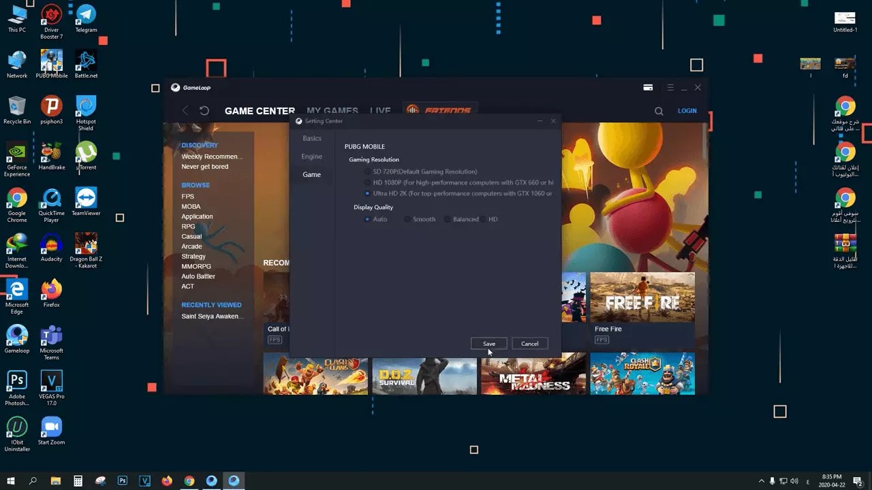Browse the Strategy category
Screen dimensions: 872x490
pos(193,257)
